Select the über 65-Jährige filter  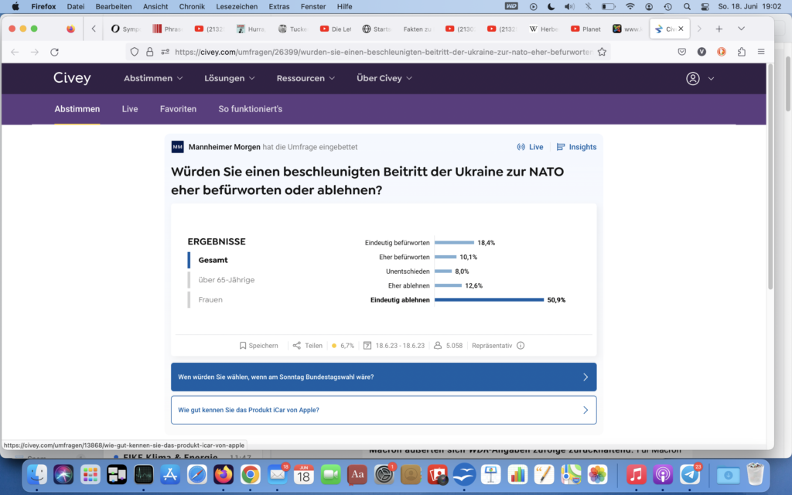coord(226,280)
